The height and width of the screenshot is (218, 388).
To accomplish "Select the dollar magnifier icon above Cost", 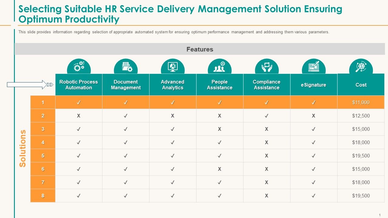I will tap(361, 66).
